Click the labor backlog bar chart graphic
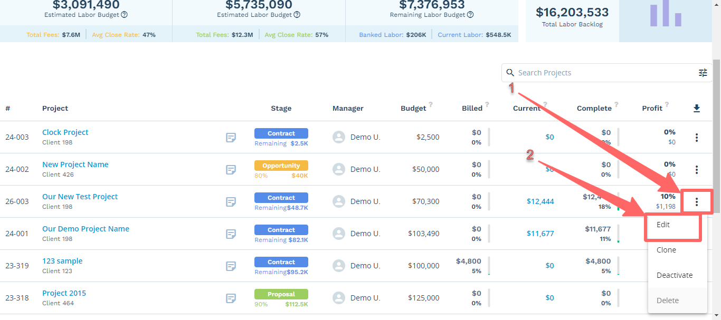 [x=666, y=13]
